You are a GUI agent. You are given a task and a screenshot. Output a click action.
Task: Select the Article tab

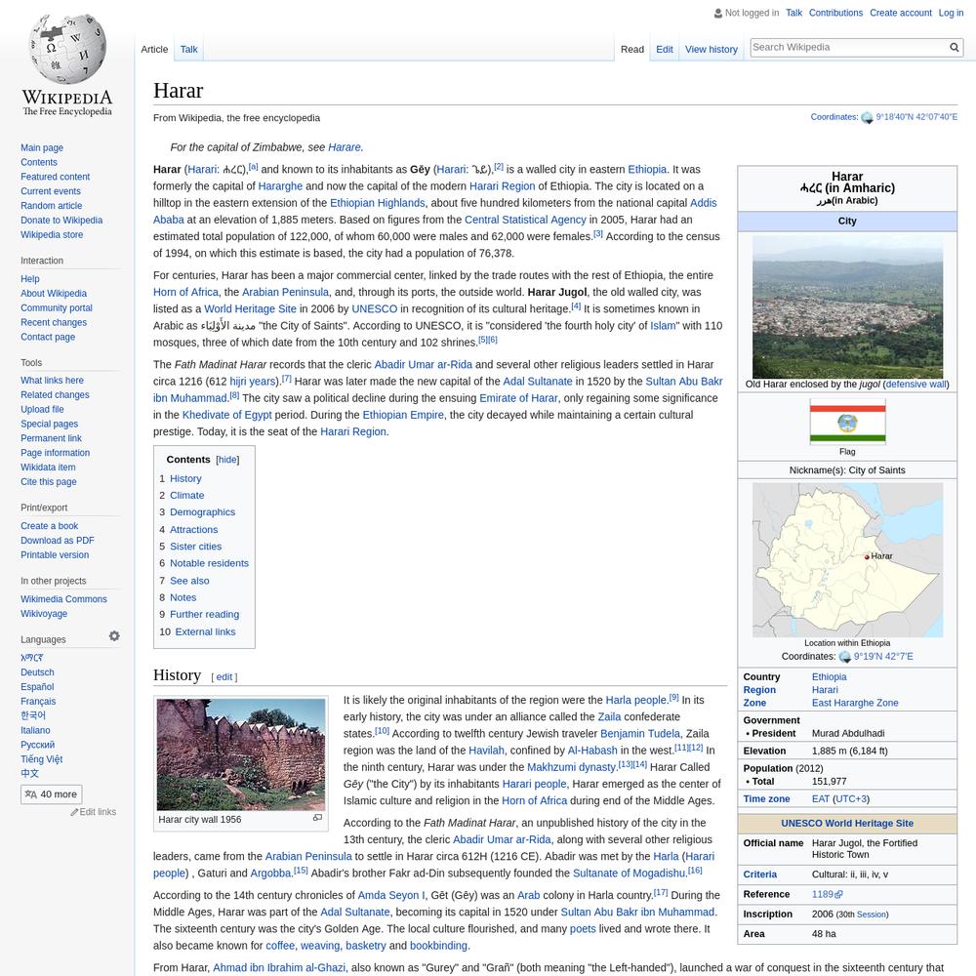pyautogui.click(x=154, y=49)
